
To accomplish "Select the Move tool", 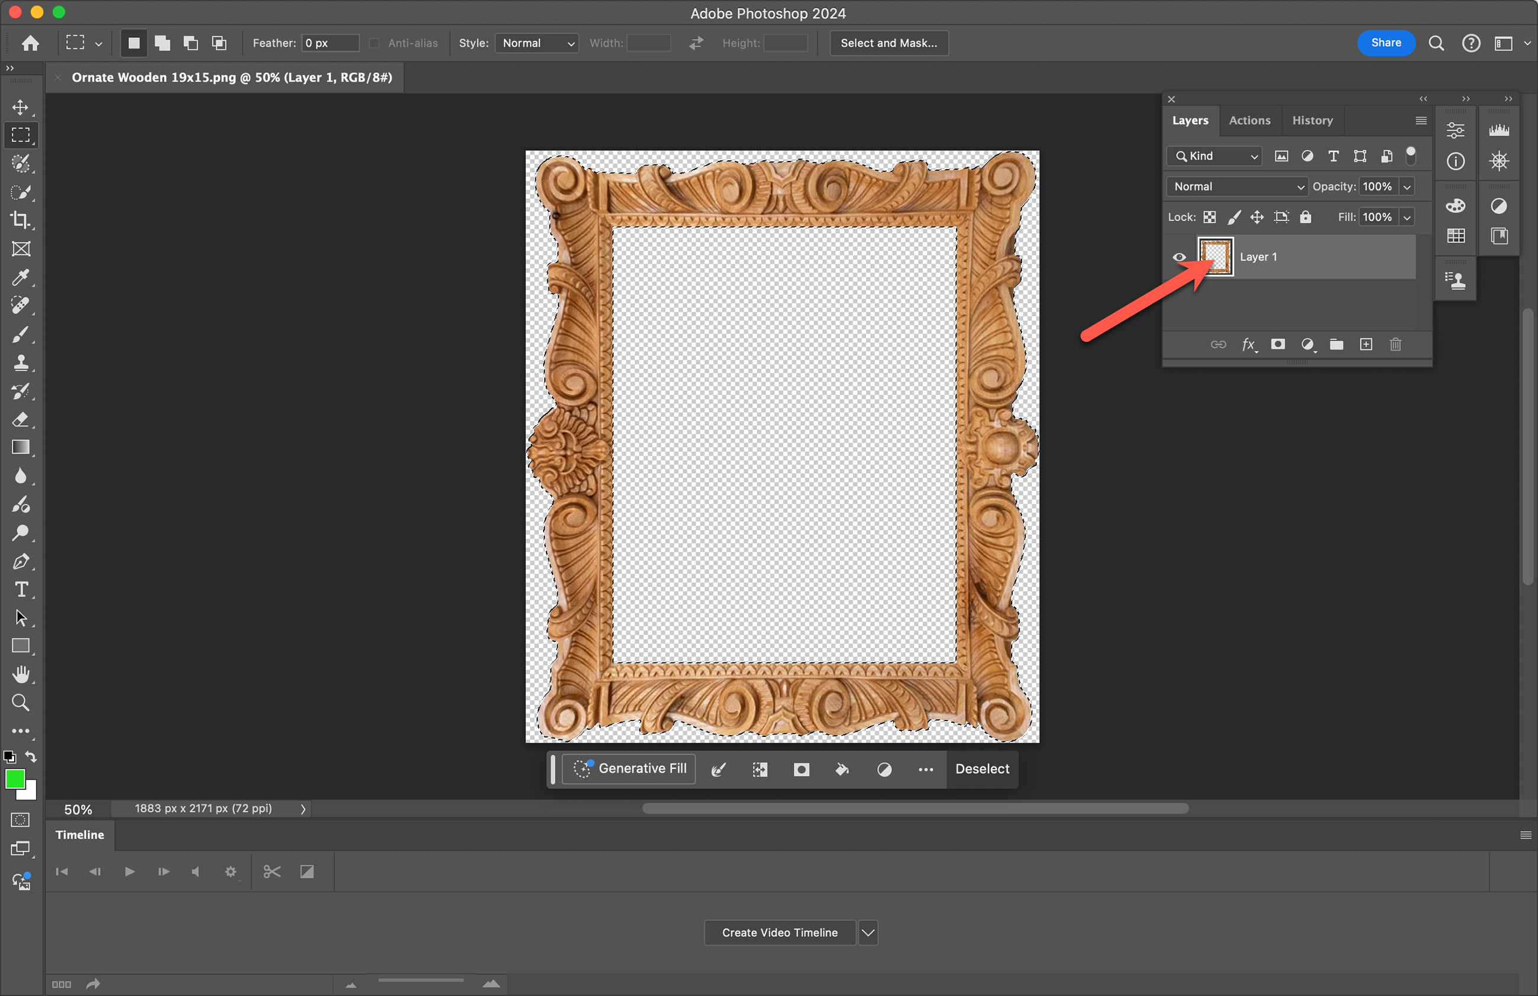I will coord(21,107).
